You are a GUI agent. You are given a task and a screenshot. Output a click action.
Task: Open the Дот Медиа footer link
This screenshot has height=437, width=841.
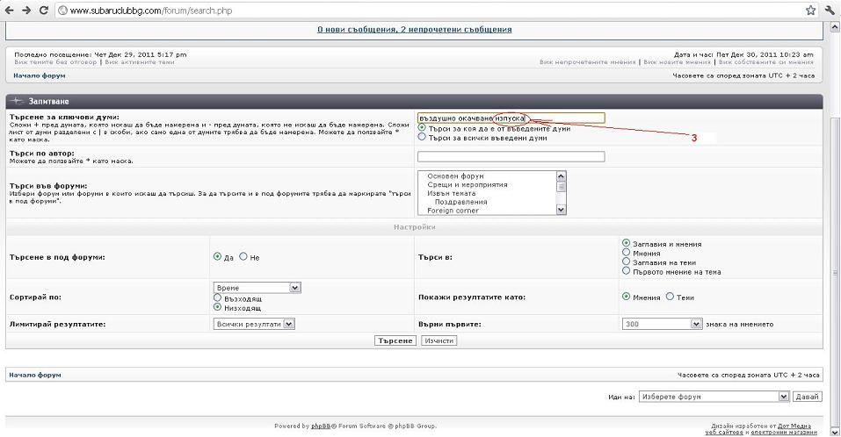[x=794, y=426]
